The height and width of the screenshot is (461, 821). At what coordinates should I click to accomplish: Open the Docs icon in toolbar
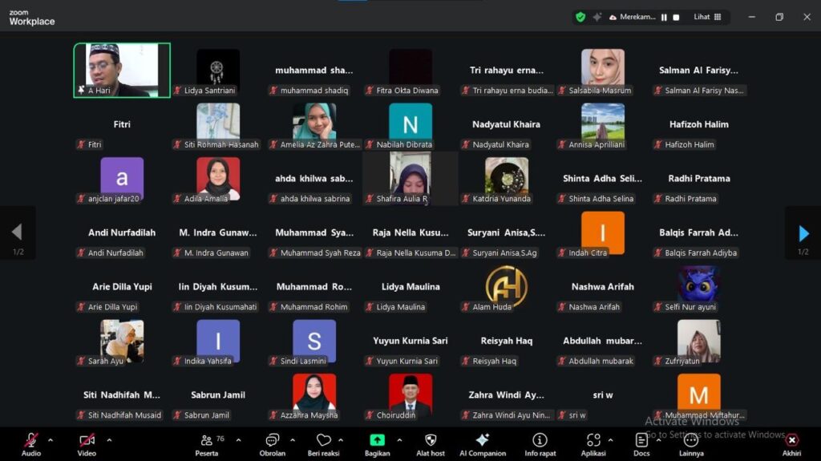coord(641,441)
